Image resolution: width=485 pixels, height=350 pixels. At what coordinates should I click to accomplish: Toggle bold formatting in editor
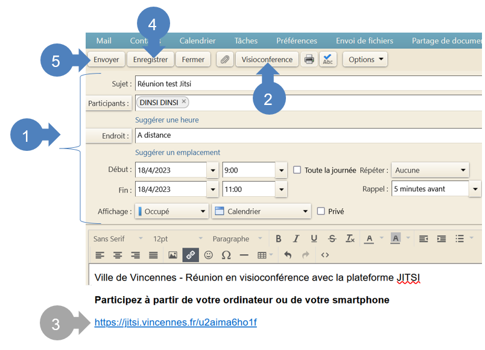(x=278, y=239)
